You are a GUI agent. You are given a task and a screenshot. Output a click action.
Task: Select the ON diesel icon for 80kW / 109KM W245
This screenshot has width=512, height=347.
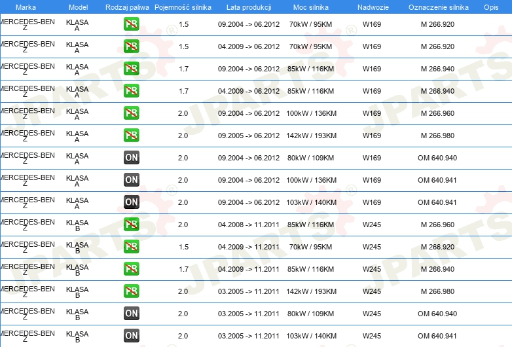[x=131, y=314]
